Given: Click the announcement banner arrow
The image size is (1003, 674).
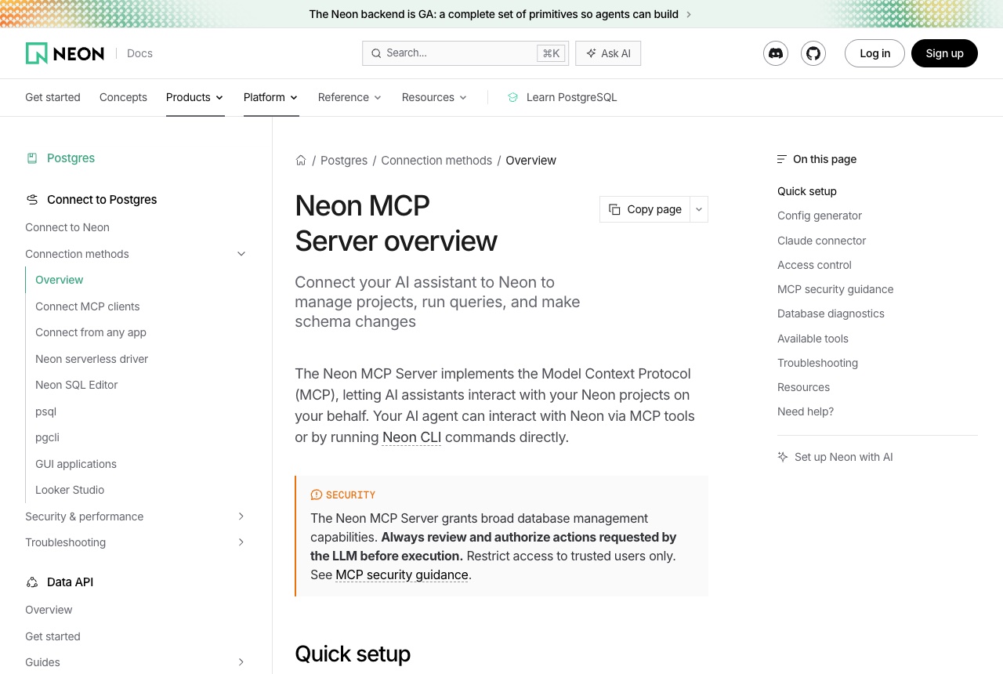Looking at the screenshot, I should tap(689, 14).
